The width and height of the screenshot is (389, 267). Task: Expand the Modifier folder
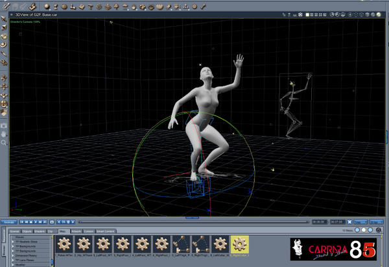click(x=13, y=265)
